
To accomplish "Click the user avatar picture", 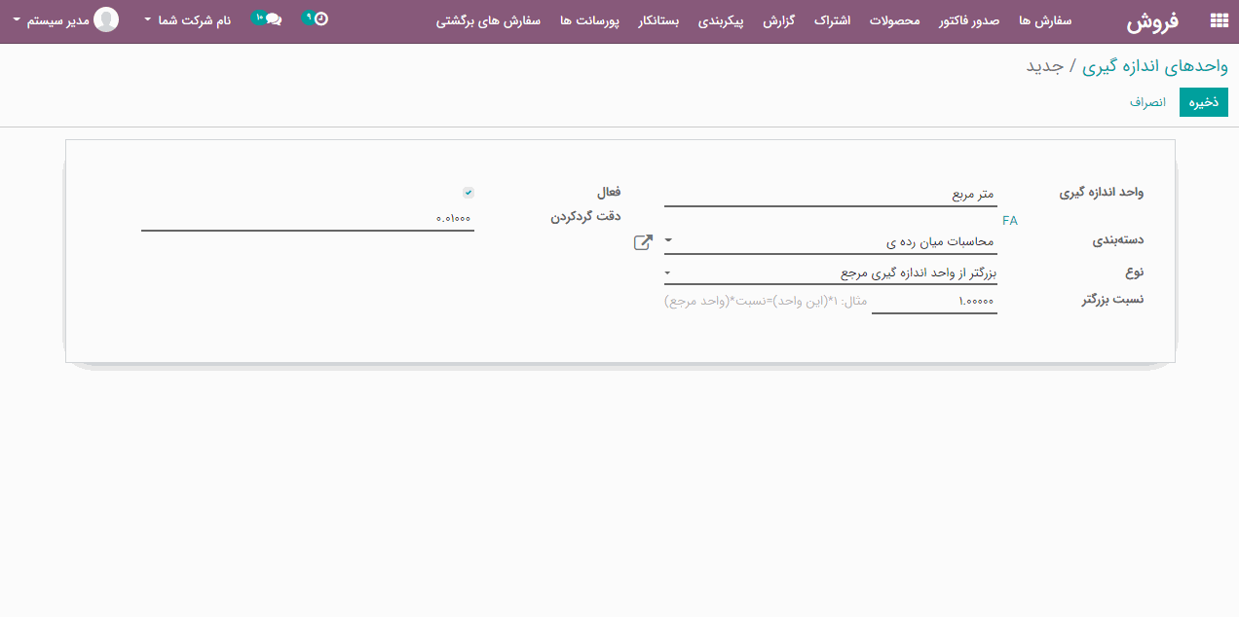I will click(106, 19).
